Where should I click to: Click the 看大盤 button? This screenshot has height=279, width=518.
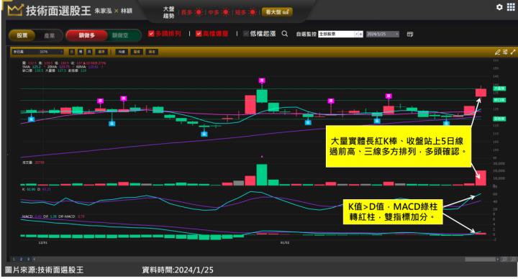point(277,12)
